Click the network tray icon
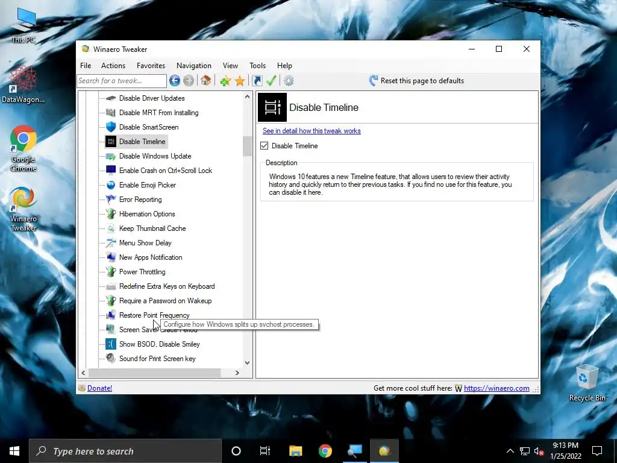Viewport: 617px width, 463px height. 525,451
